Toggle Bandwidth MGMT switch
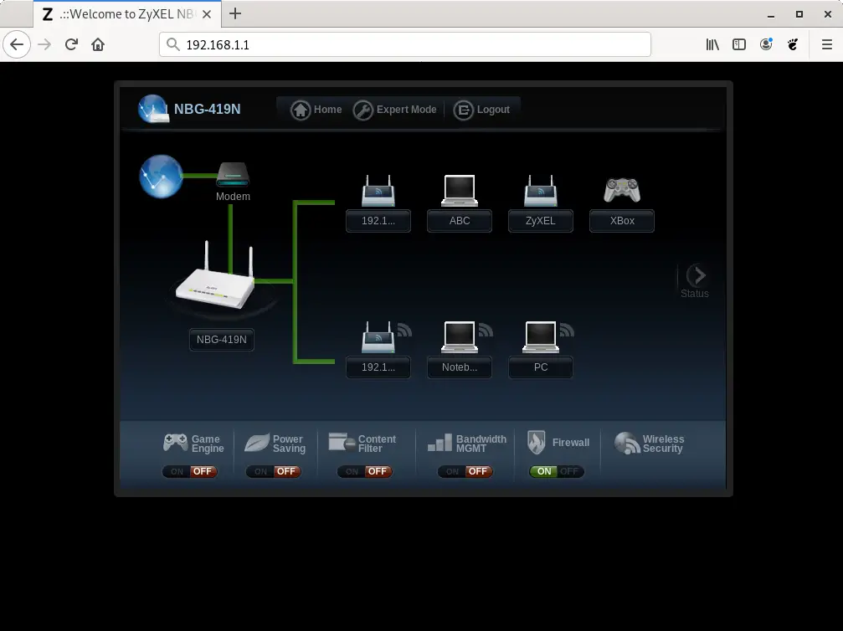Image resolution: width=843 pixels, height=631 pixels. (x=465, y=471)
